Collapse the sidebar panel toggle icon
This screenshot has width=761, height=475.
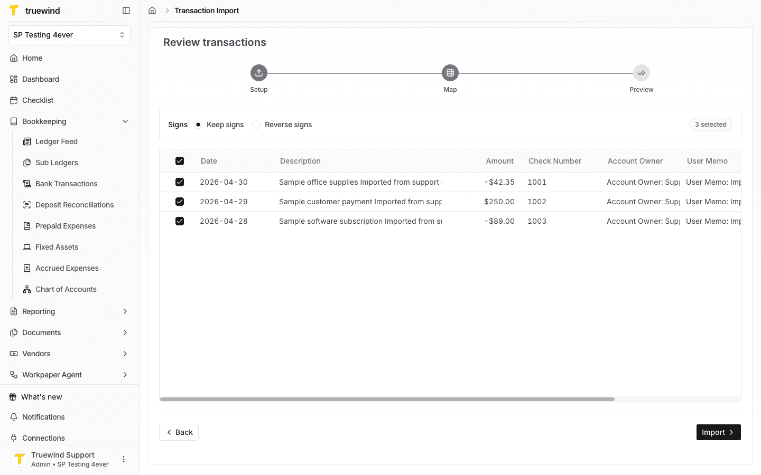[x=126, y=11]
